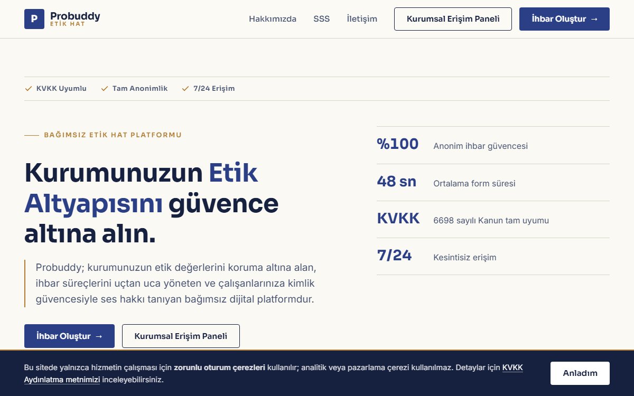Viewport: 634px width, 396px height.
Task: Select the "7/24 Erişim" badge text
Action: click(x=214, y=89)
